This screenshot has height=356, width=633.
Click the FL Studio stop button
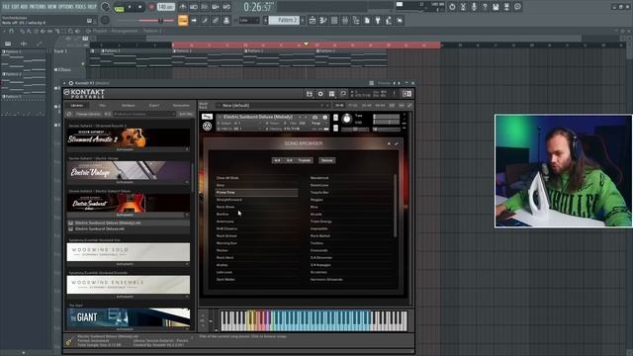[x=140, y=7]
